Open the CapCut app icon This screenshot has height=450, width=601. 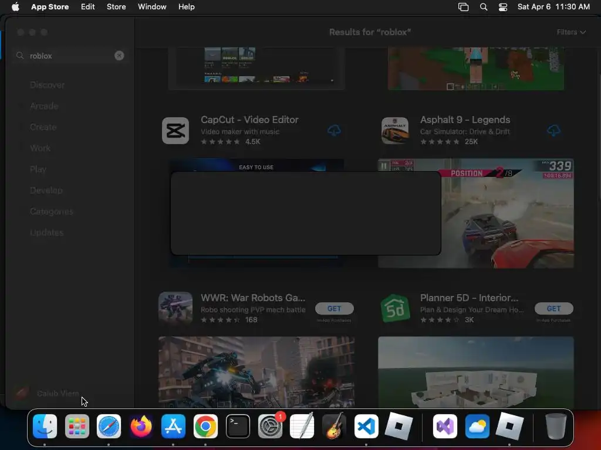175,131
